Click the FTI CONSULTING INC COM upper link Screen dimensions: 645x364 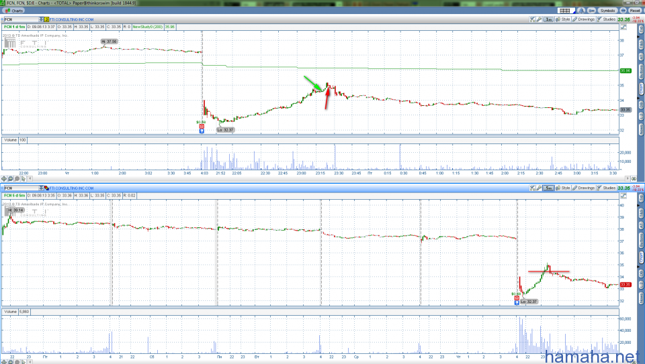tap(72, 19)
